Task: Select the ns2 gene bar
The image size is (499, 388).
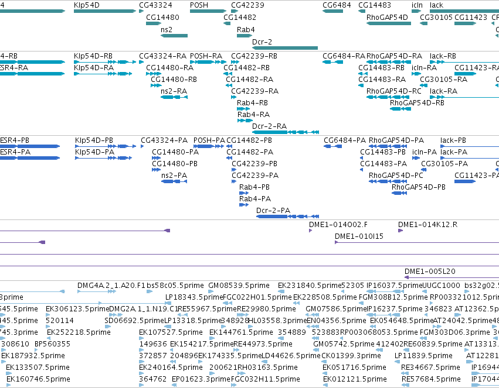Action: pos(174,36)
